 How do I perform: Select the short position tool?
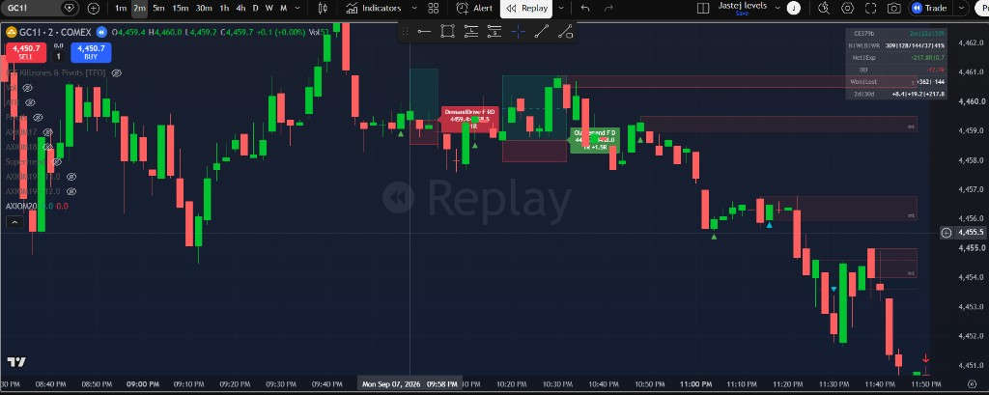[494, 32]
